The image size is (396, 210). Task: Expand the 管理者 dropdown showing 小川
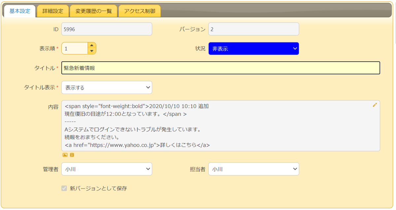coord(106,169)
